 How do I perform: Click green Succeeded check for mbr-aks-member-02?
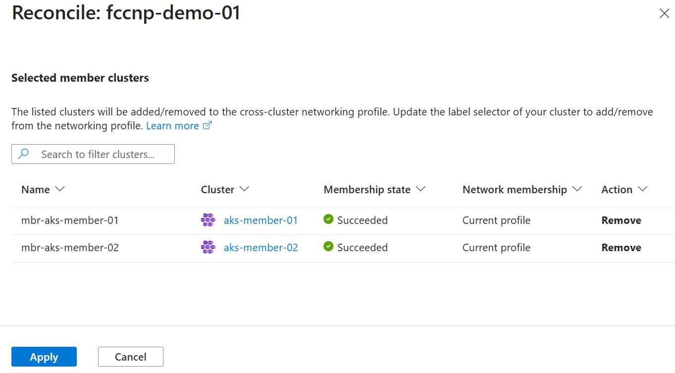click(328, 246)
